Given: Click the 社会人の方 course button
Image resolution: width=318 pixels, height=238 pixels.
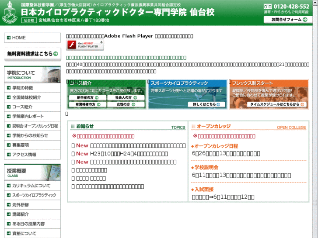Looking at the screenshot, I should pyautogui.click(x=126, y=98).
